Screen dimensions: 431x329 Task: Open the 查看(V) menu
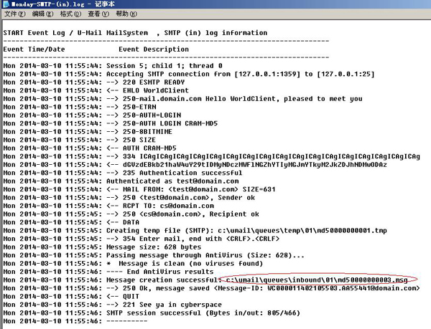97,14
